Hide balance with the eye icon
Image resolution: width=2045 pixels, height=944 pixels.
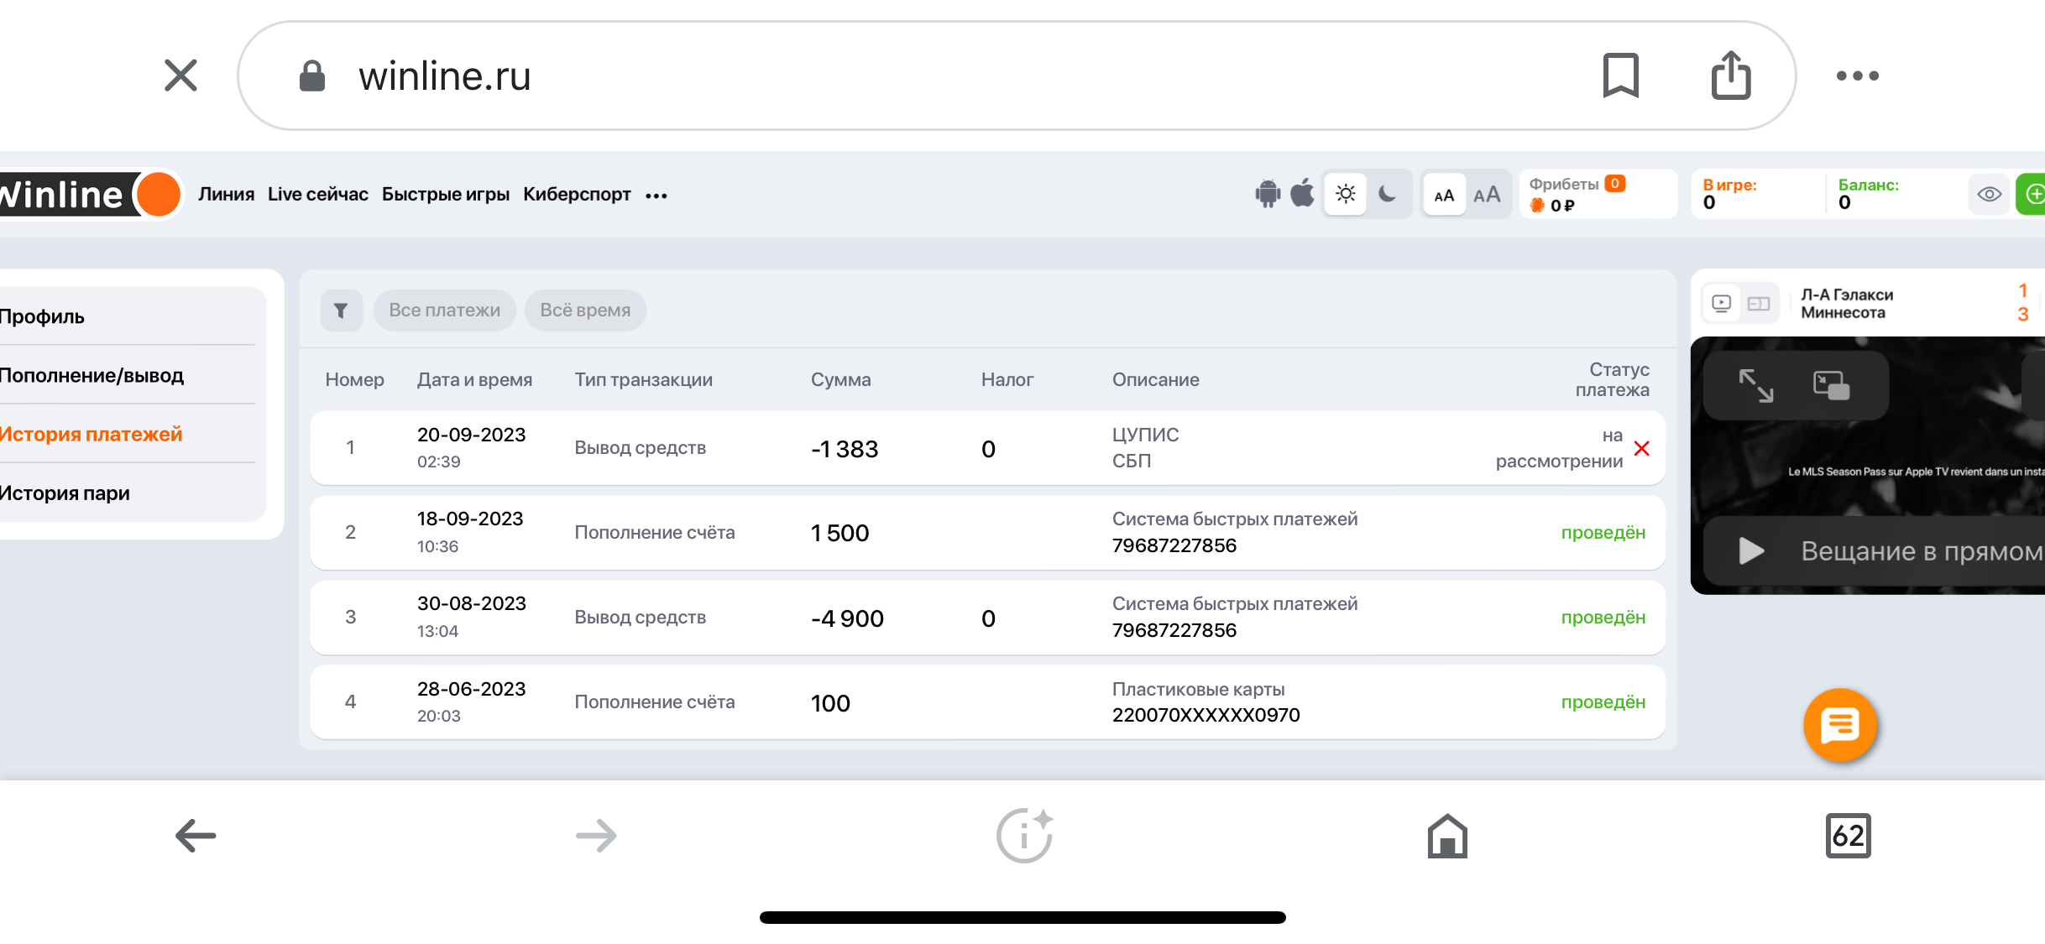[x=1989, y=194]
